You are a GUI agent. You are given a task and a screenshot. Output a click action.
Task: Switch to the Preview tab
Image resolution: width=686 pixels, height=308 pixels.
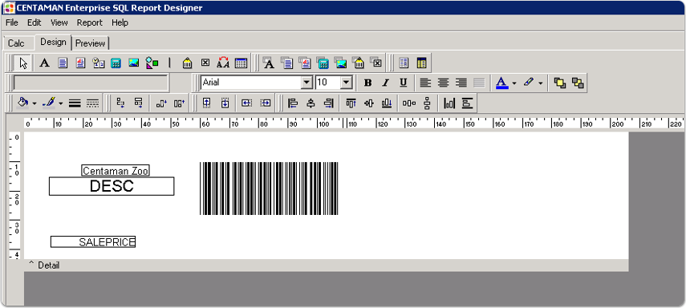[90, 43]
